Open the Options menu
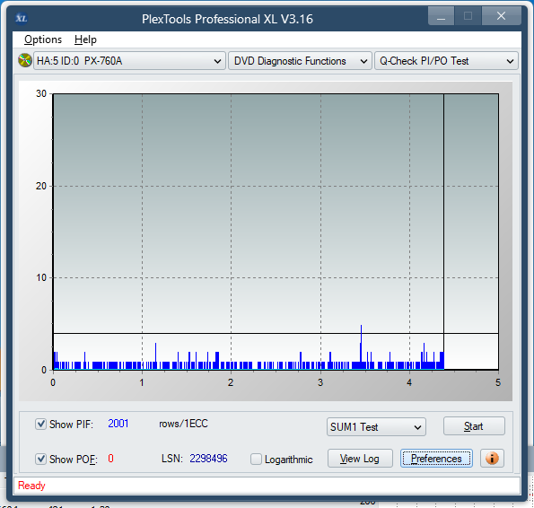Image resolution: width=534 pixels, height=508 pixels. tap(43, 39)
